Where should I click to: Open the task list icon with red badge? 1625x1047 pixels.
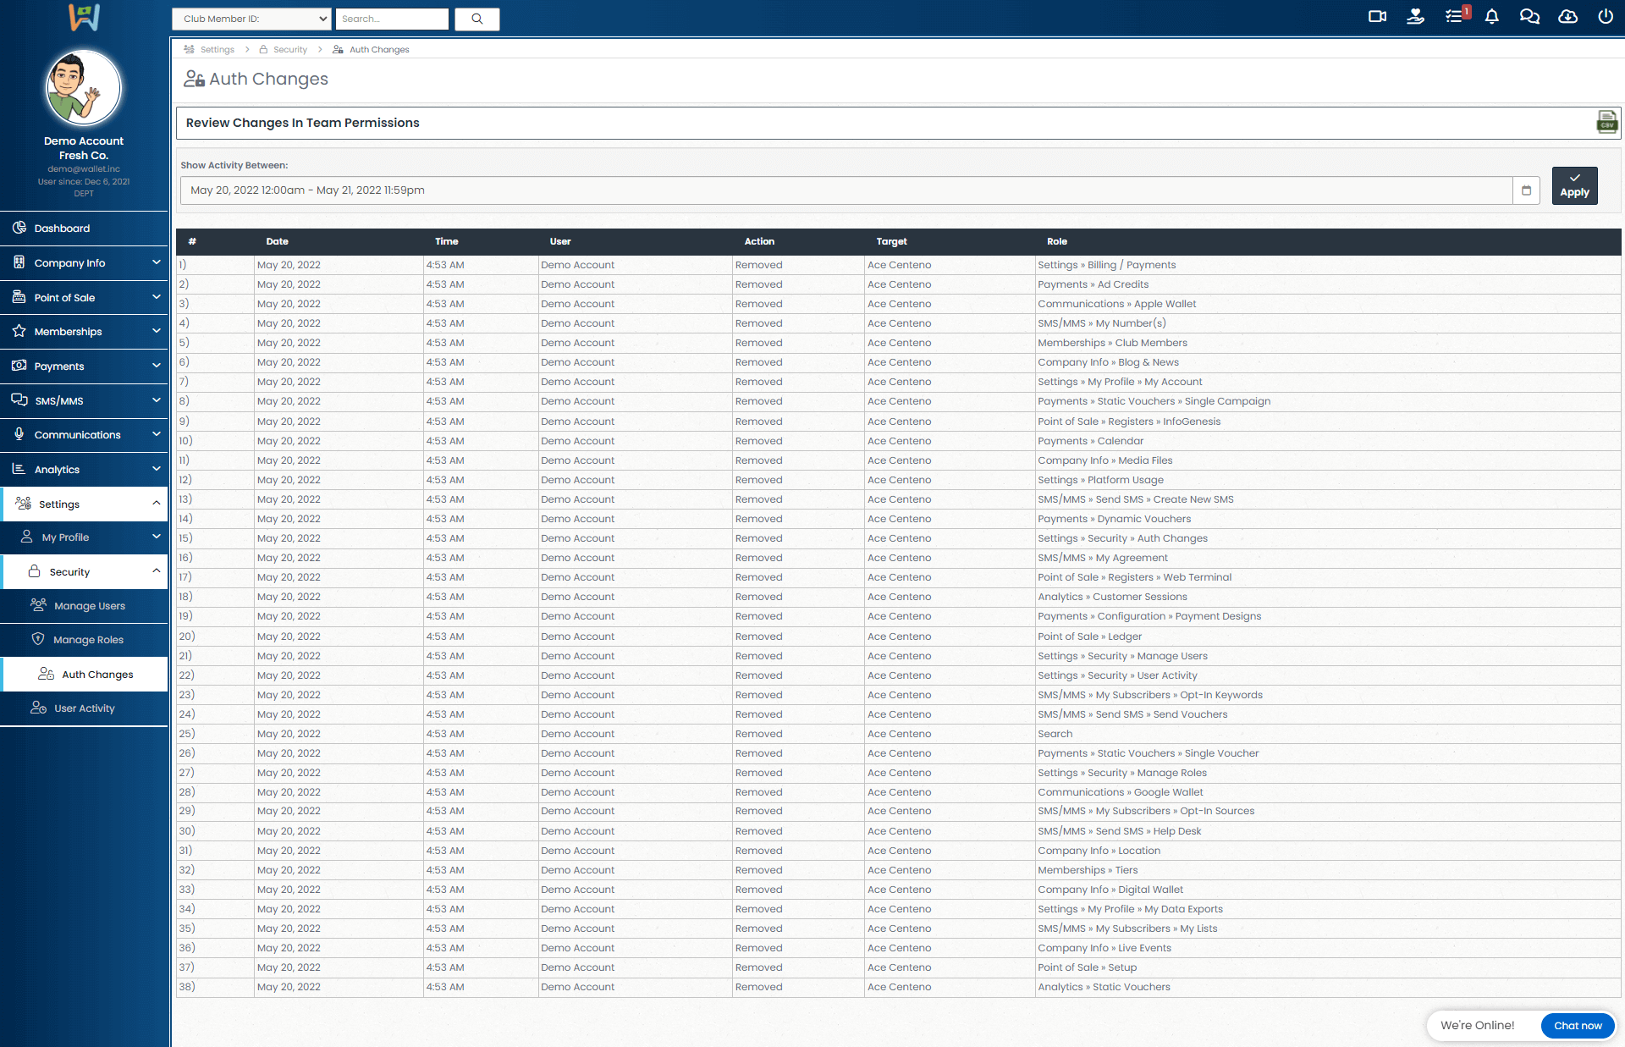[1454, 16]
